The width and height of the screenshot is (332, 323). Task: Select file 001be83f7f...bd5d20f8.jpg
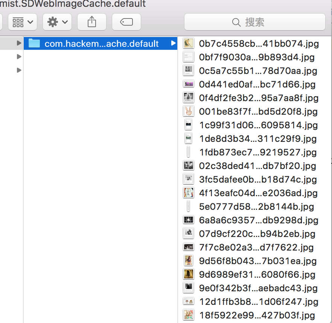(254, 111)
